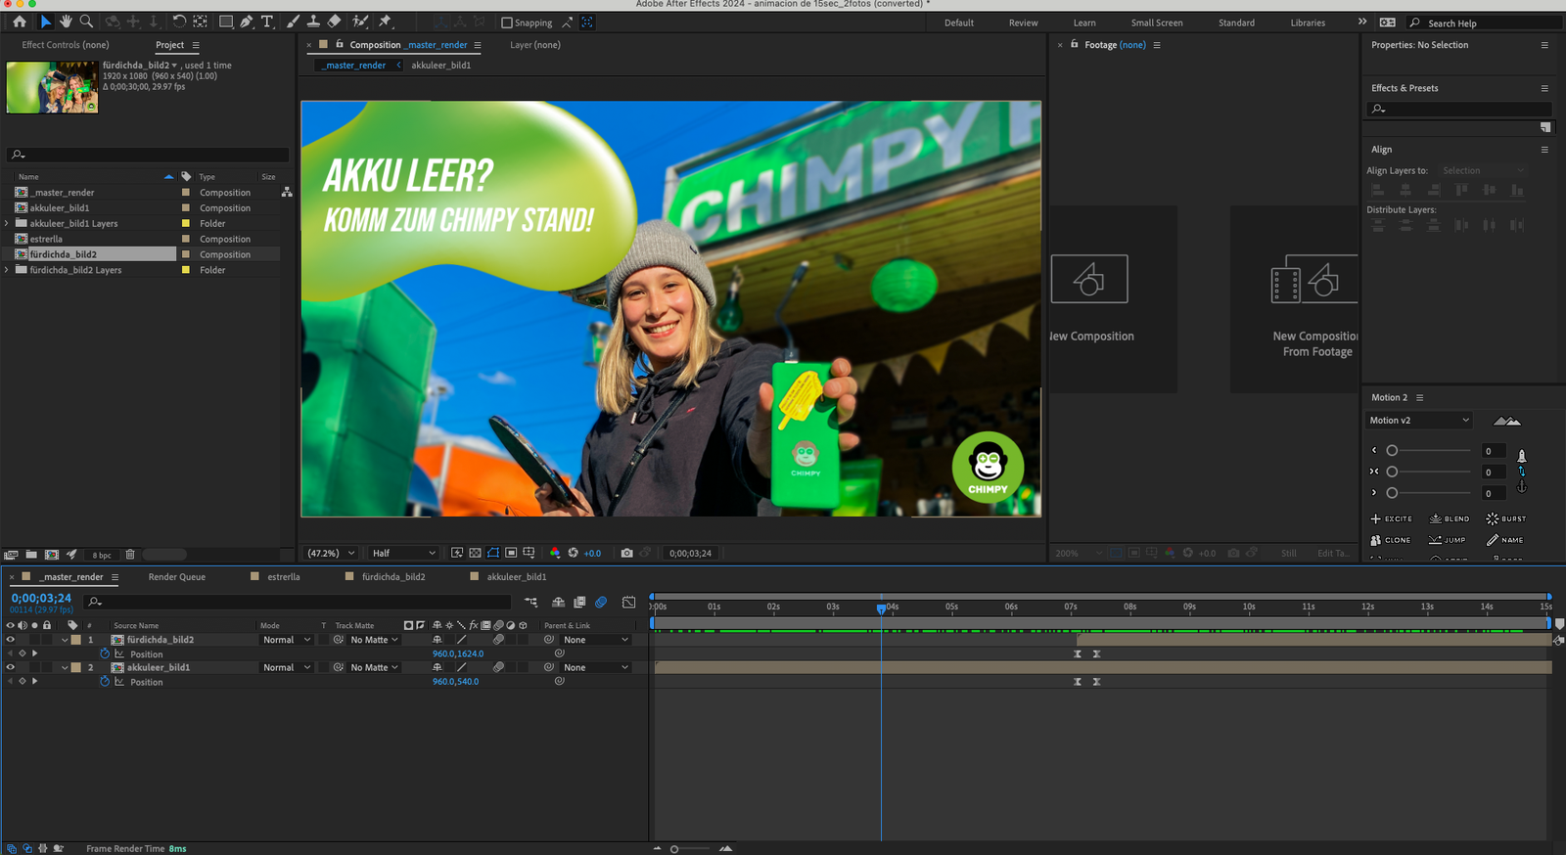Select the Hand tool
Screen dimensions: 1566x855
click(66, 22)
